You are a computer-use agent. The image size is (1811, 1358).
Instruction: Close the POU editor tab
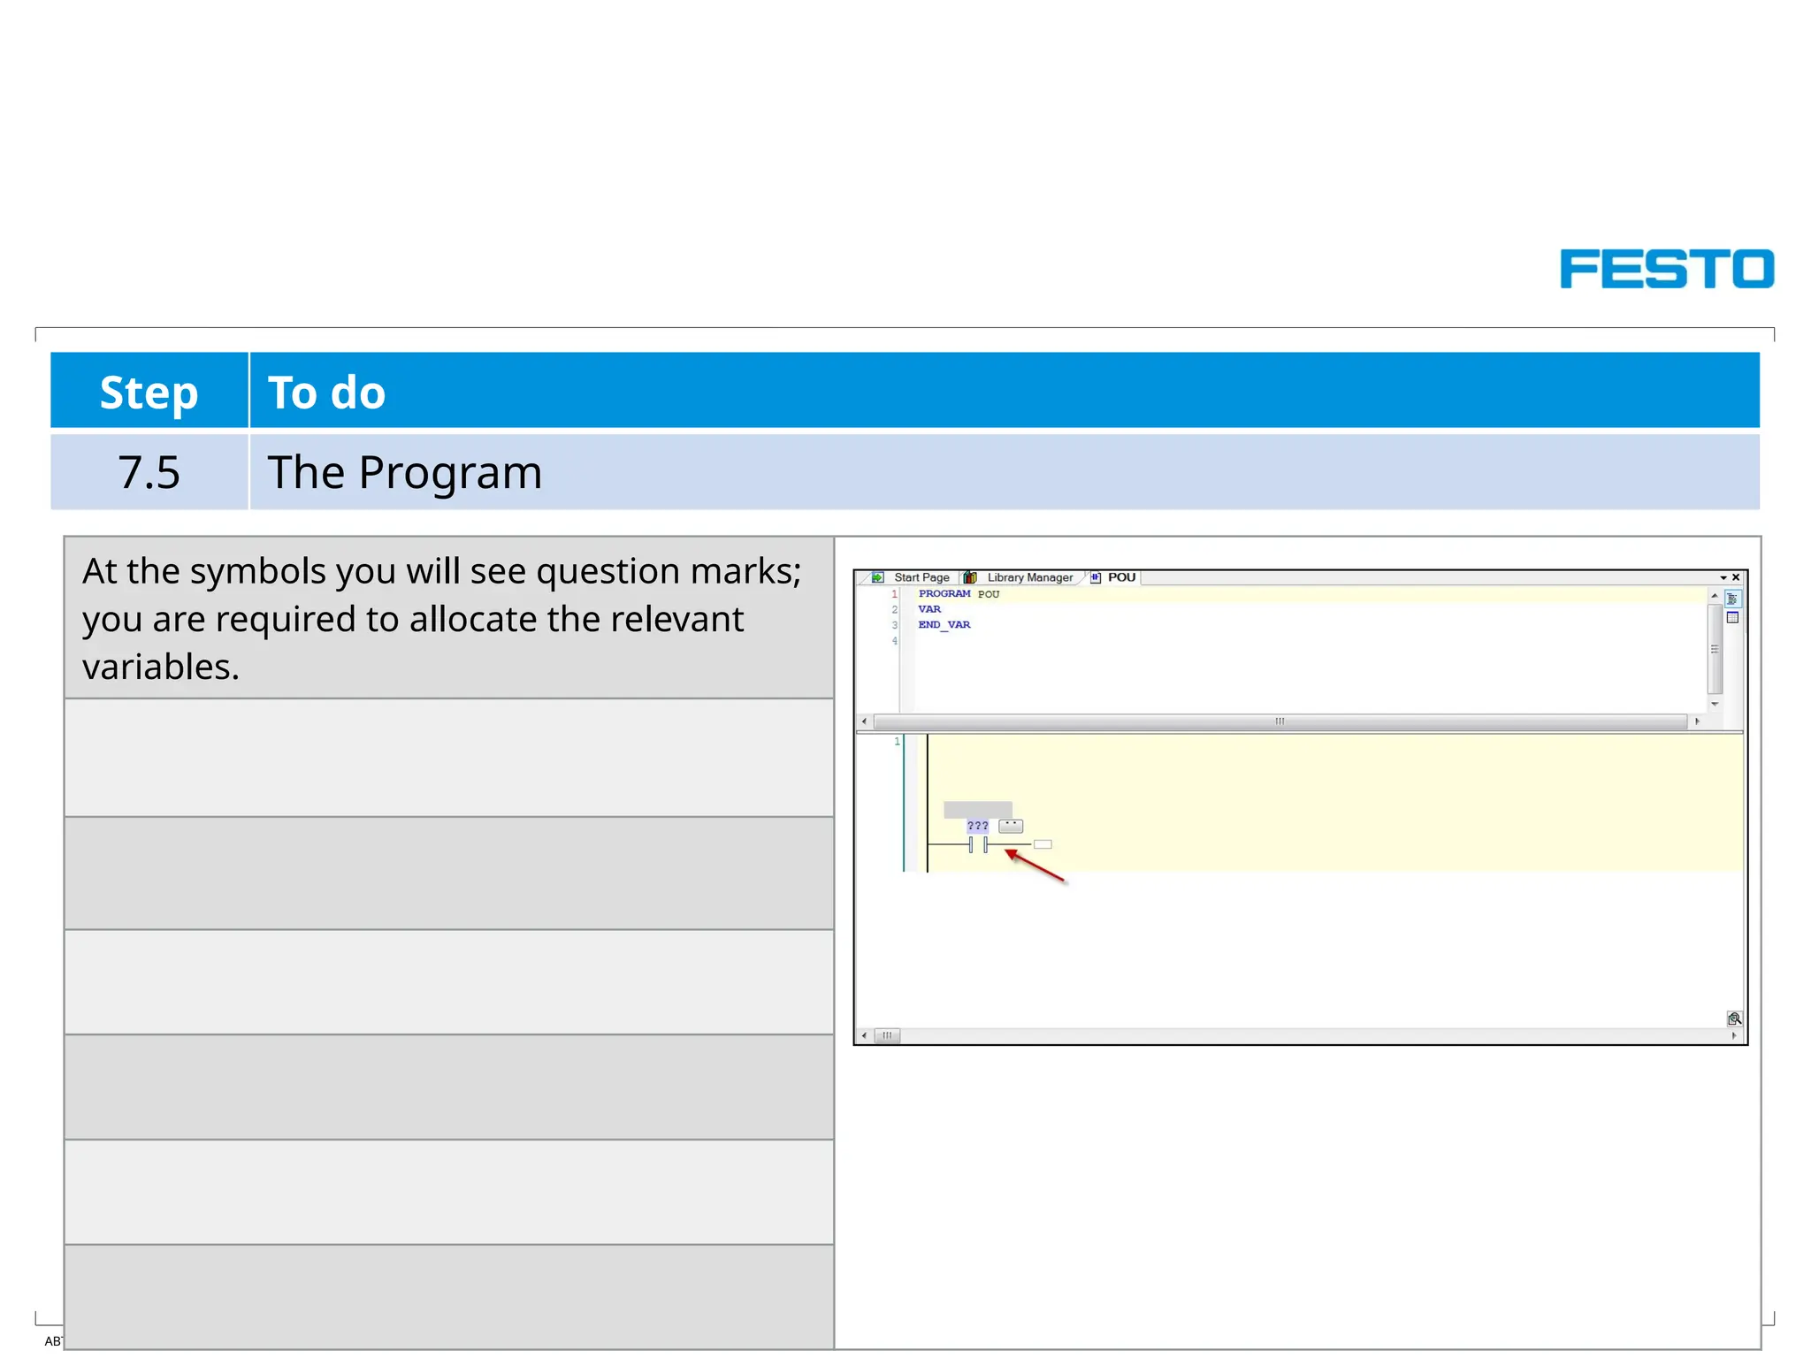(1736, 577)
